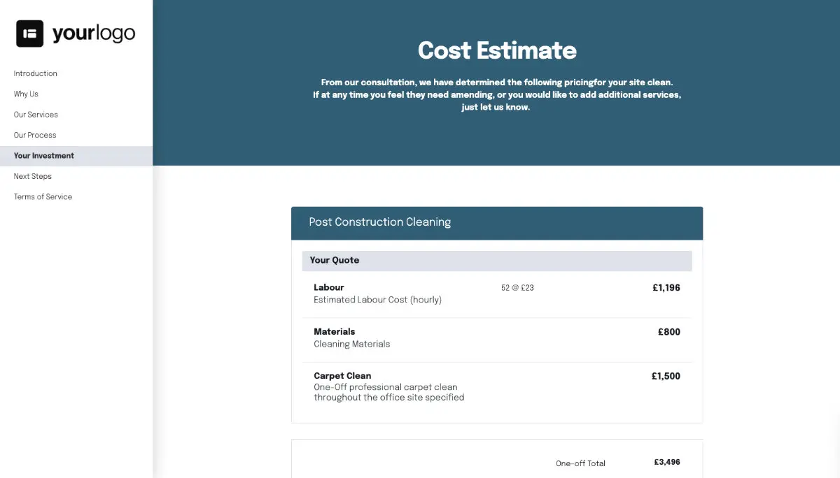
Task: Click the £1,500 carpet clean price
Action: point(666,375)
